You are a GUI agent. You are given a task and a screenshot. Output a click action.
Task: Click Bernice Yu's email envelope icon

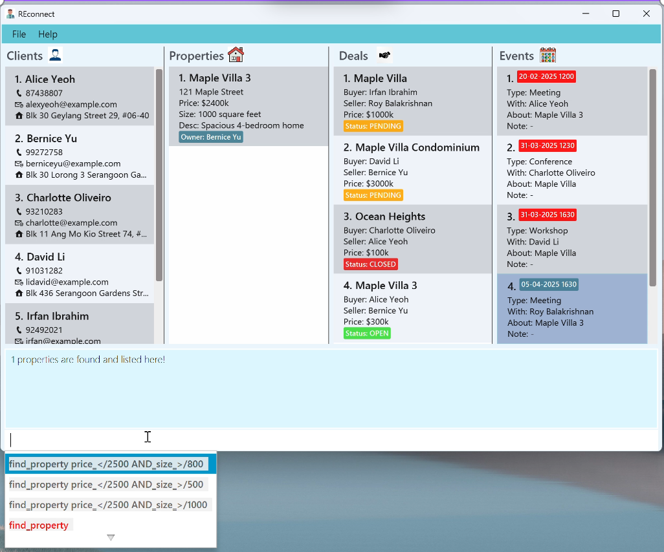pyautogui.click(x=19, y=164)
